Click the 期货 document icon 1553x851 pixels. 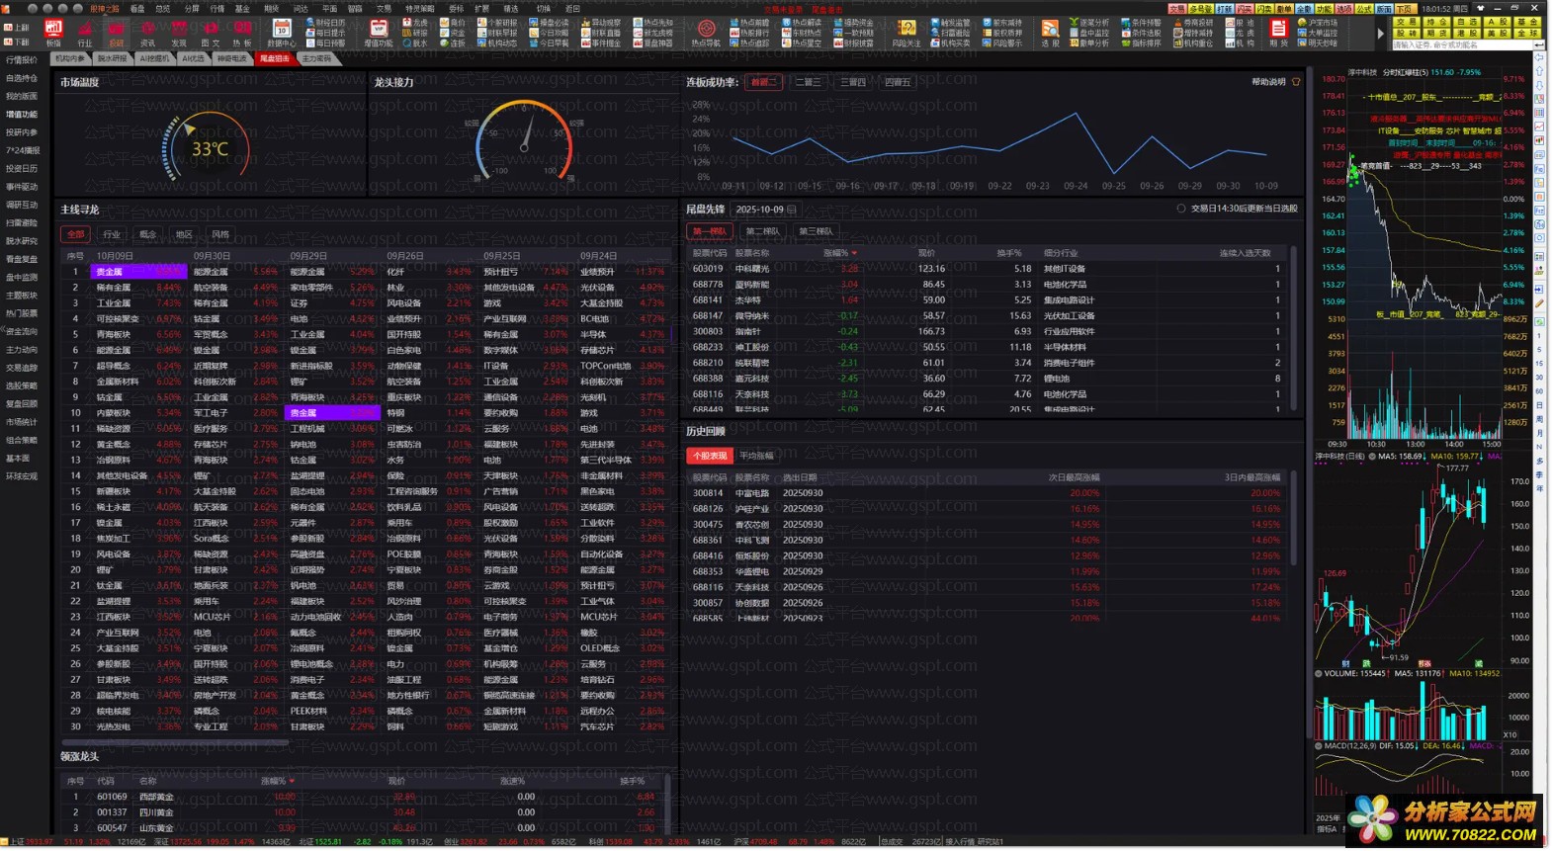click(1278, 30)
